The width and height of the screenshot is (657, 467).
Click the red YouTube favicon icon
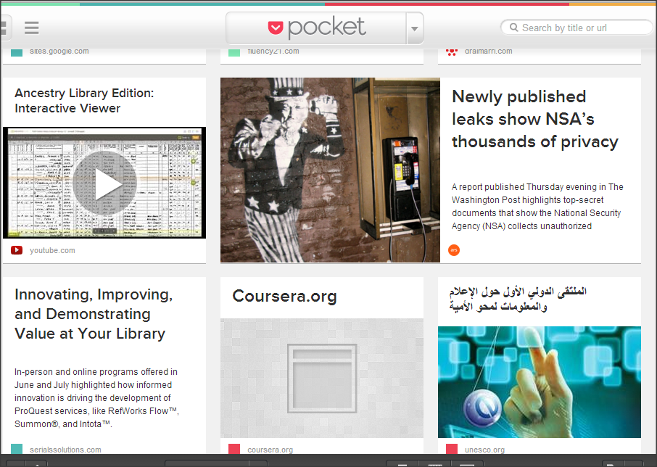[x=17, y=250]
